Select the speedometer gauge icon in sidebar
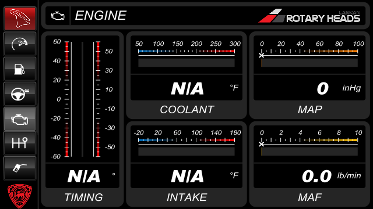 20,44
